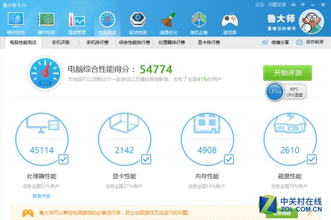Viewport: 331px width, 220px height.
Task: Uncheck the 处理器性能 checkbox
Action: 63,159
